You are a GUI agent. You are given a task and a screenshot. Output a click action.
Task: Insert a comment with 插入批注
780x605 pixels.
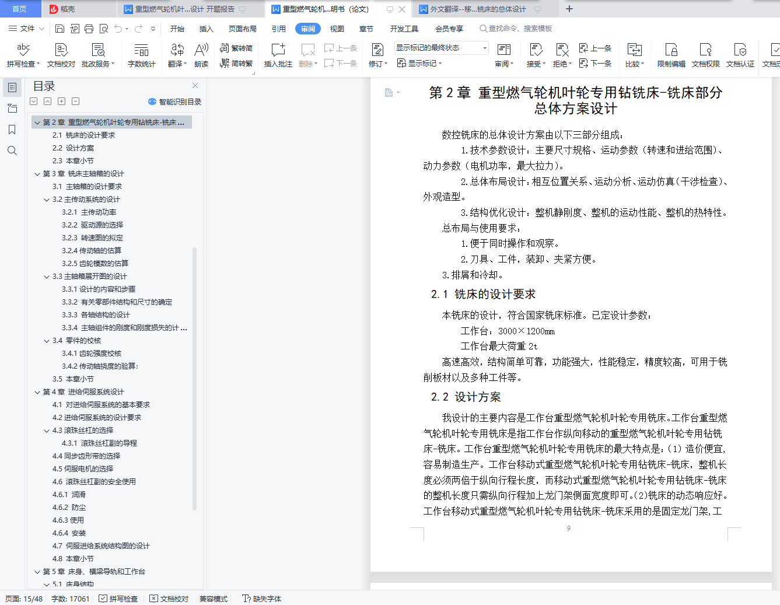pyautogui.click(x=278, y=55)
